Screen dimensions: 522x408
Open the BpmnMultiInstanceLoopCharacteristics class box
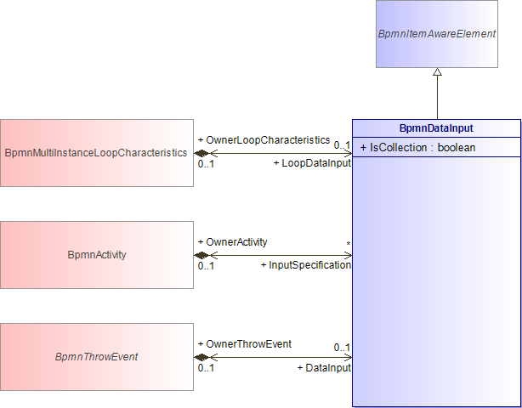[x=97, y=153]
